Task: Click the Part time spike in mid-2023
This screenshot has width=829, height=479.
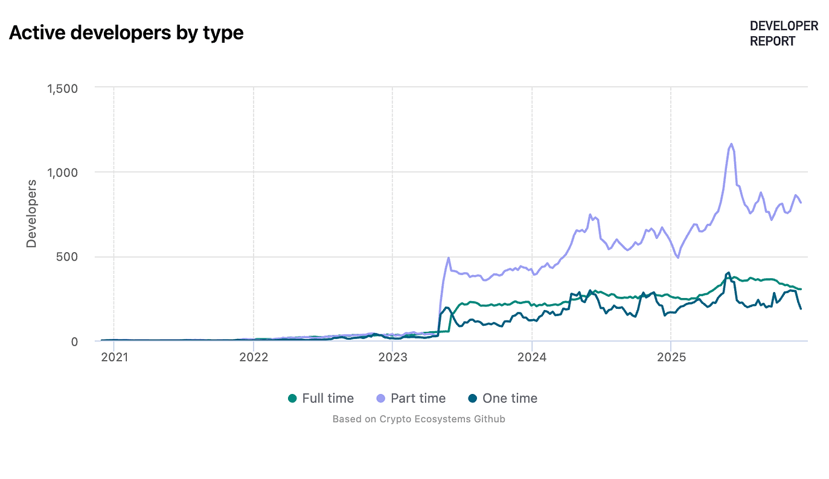Action: click(x=448, y=258)
